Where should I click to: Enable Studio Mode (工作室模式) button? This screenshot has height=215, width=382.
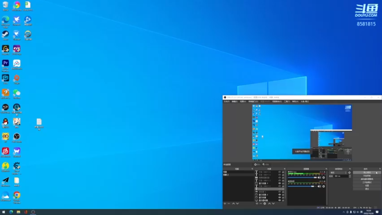pos(367,183)
